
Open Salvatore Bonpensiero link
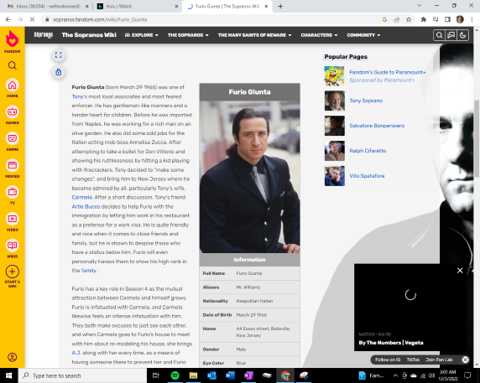click(x=377, y=126)
